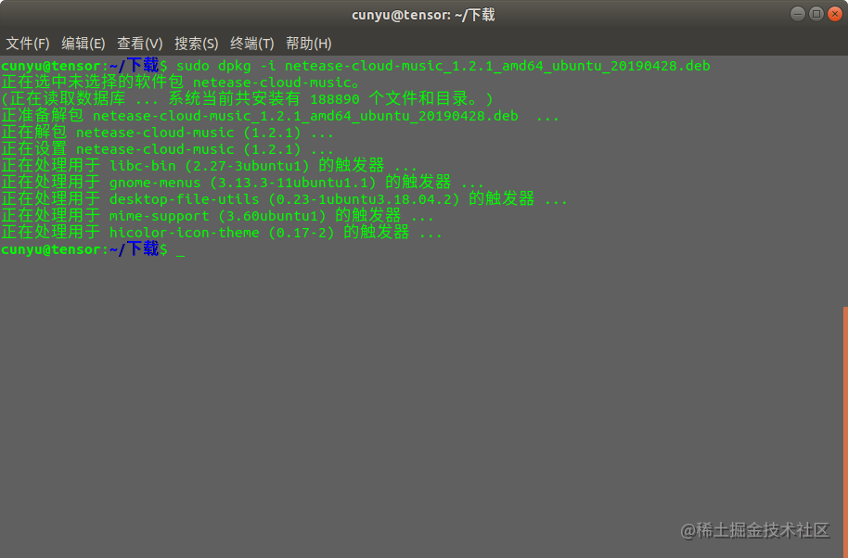Click the gnome-menus trigger line
Viewport: 848px width, 558px height.
pos(242,182)
